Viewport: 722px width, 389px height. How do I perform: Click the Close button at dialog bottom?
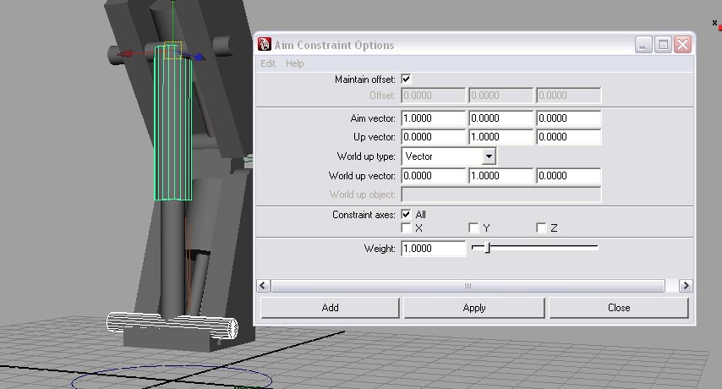[619, 308]
